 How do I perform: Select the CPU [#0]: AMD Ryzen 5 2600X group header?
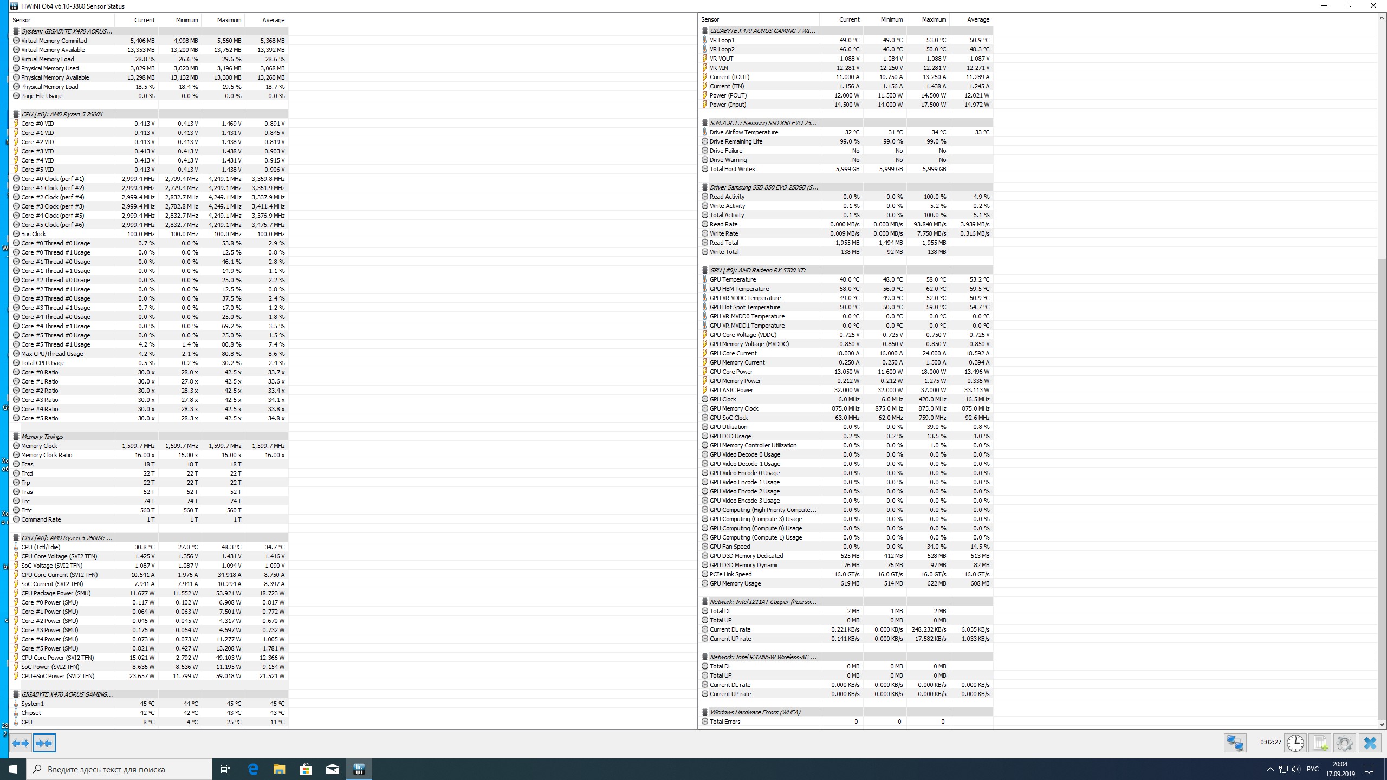pyautogui.click(x=62, y=114)
